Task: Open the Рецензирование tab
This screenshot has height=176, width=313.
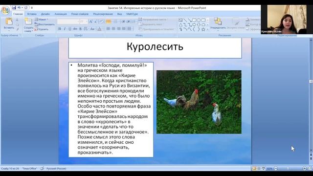Action: click(103, 14)
